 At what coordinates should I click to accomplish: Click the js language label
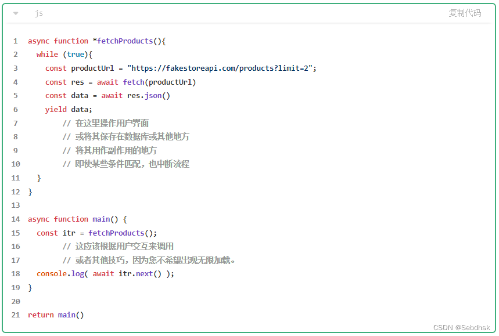(39, 13)
